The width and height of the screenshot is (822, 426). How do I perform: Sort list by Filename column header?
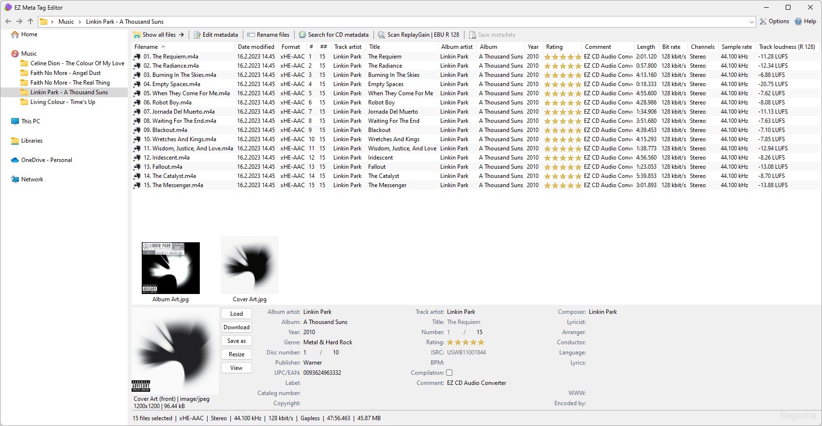(x=147, y=47)
